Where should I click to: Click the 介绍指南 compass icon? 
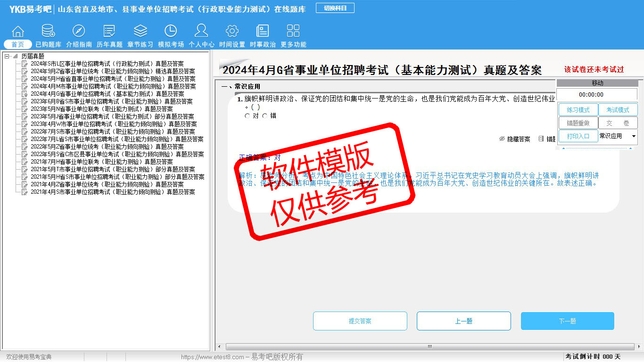pyautogui.click(x=79, y=32)
